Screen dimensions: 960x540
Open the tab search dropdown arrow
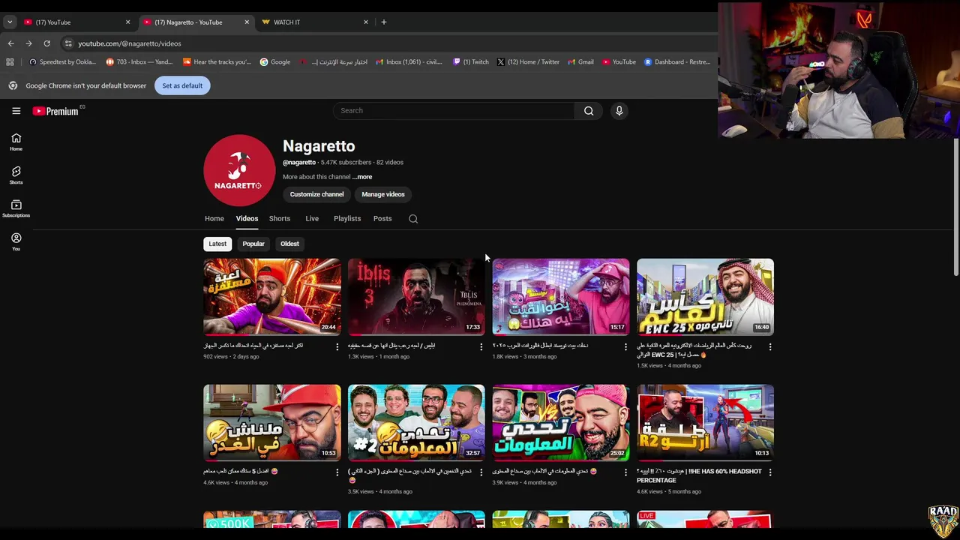tap(10, 22)
